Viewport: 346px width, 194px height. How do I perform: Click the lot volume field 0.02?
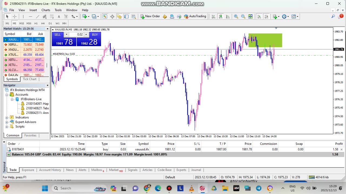click(x=76, y=34)
